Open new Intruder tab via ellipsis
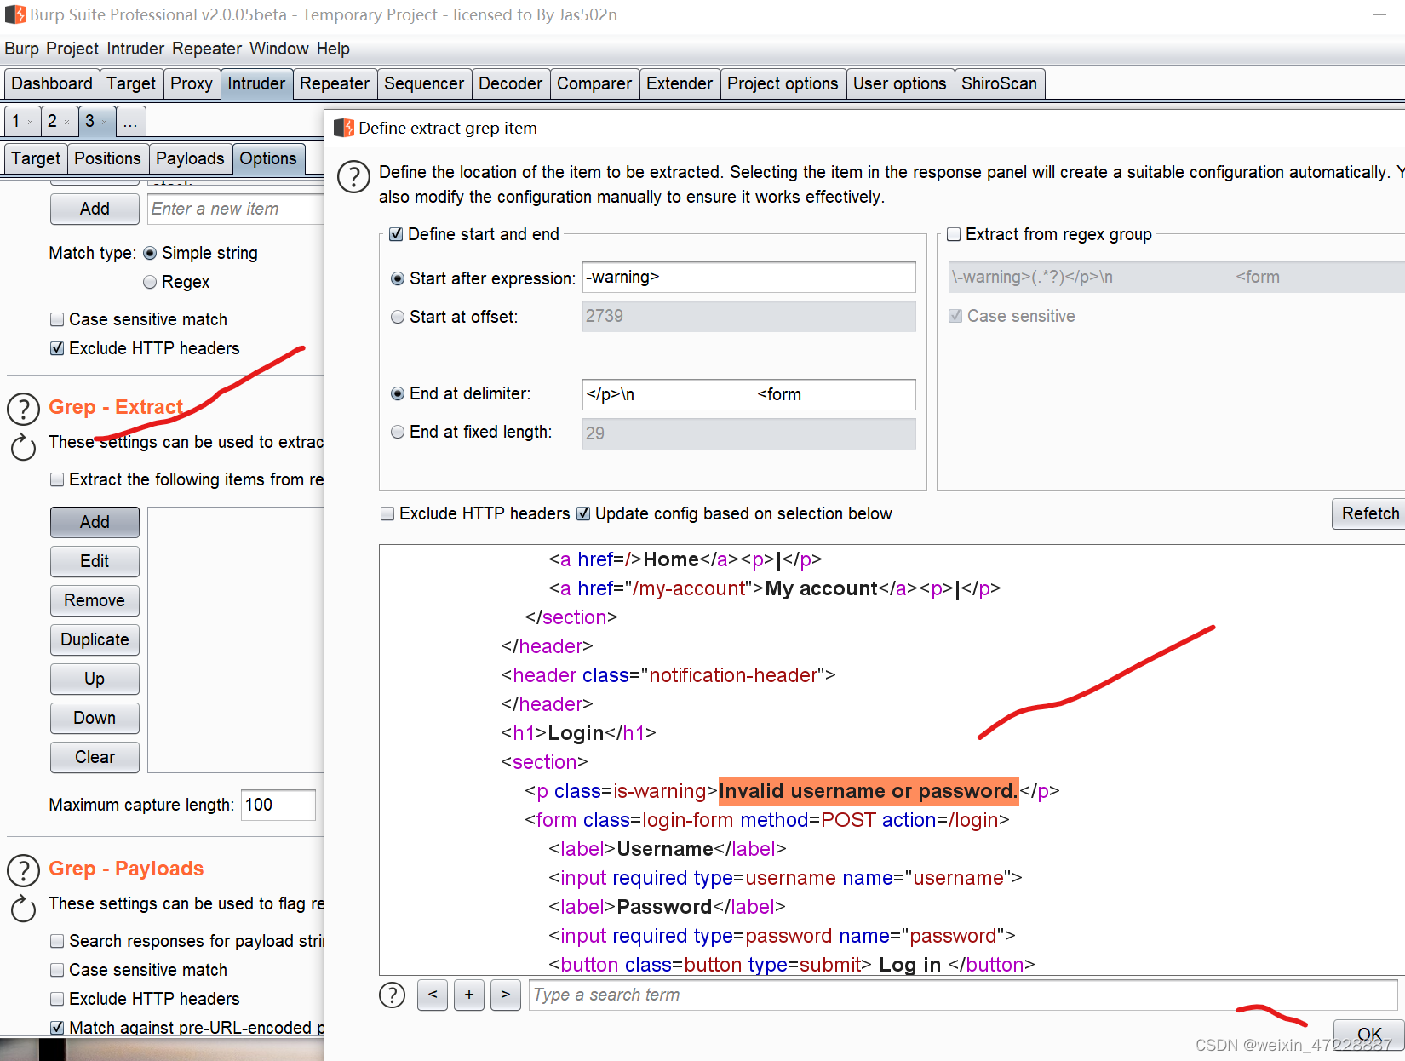This screenshot has height=1061, width=1405. pyautogui.click(x=130, y=122)
